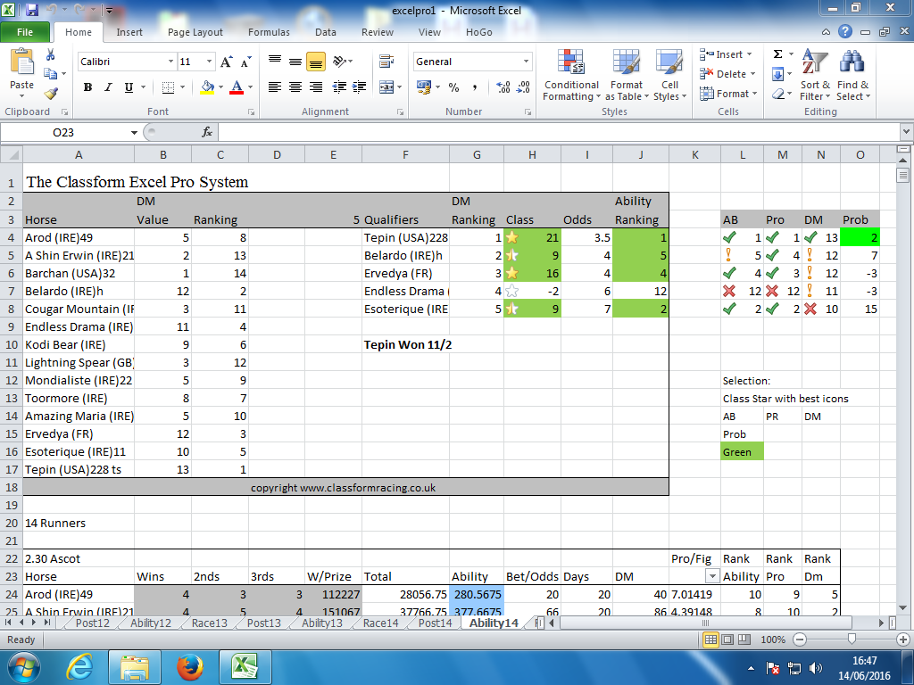Click the Sort & Filter icon
914x685 pixels.
click(x=815, y=76)
